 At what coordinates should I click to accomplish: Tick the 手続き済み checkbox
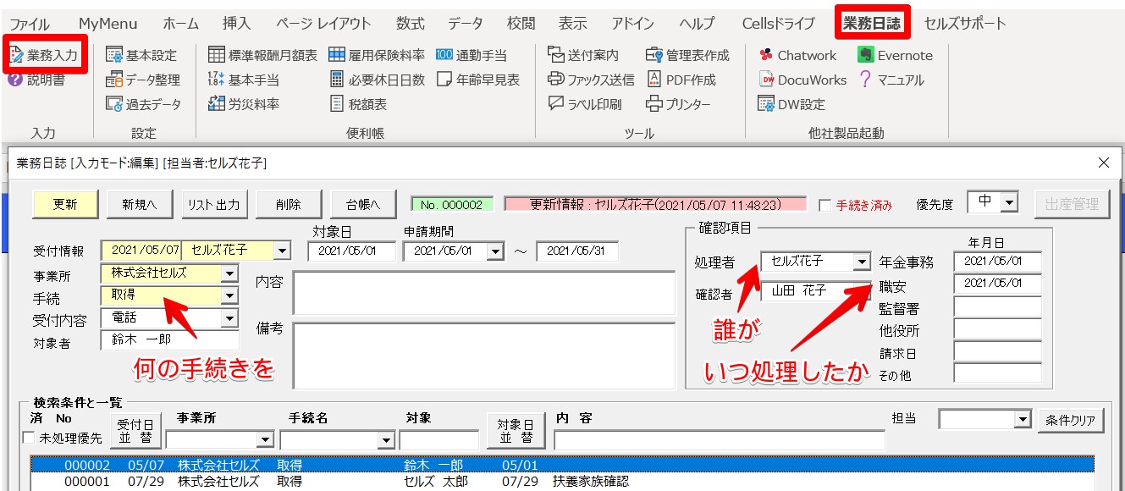[825, 205]
